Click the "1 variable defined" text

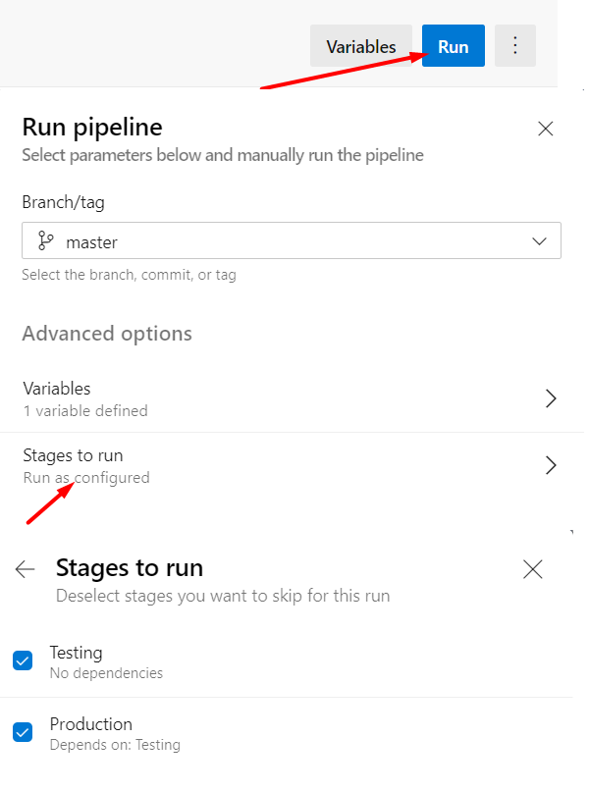point(85,411)
